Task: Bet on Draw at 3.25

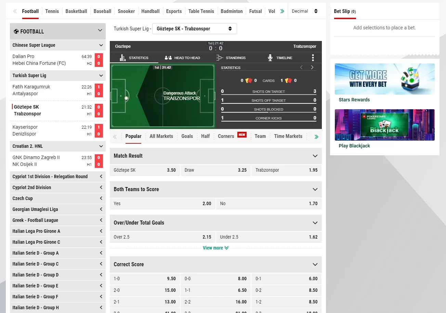Action: pos(215,170)
